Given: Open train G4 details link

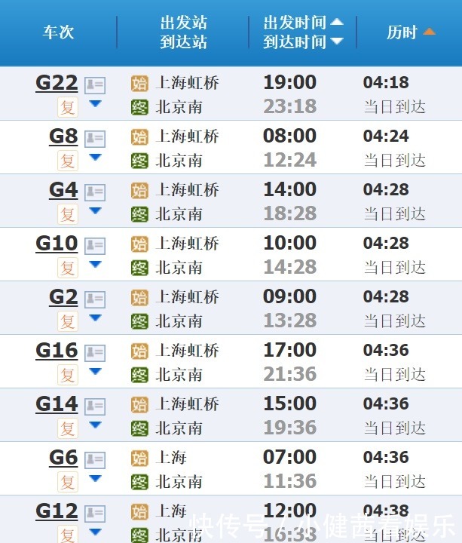Looking at the screenshot, I should (x=63, y=189).
